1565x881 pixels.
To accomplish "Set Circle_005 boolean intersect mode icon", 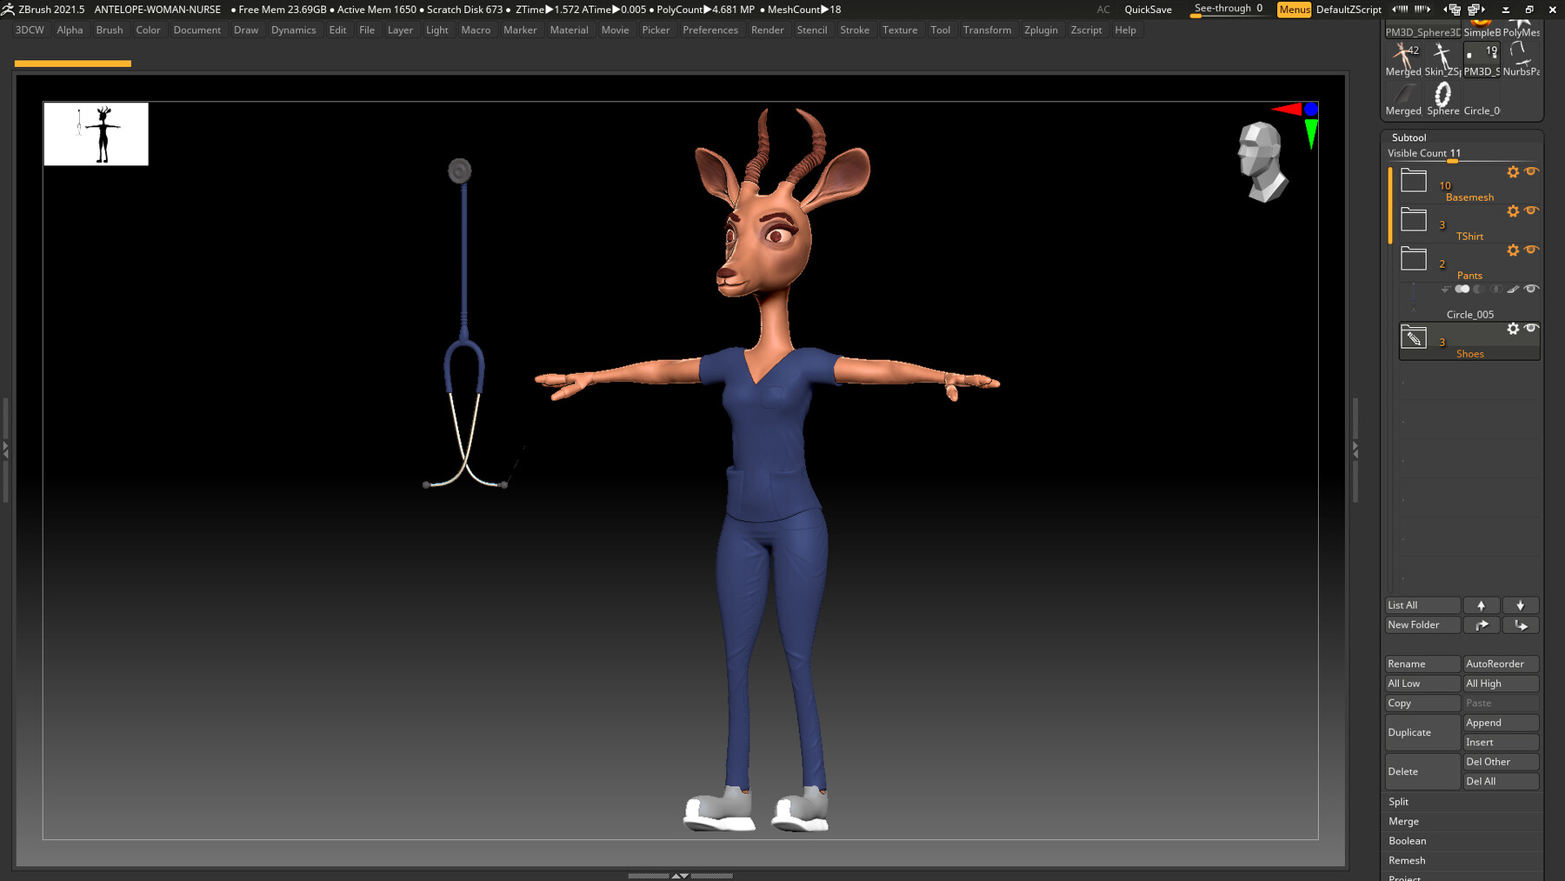I will [1495, 290].
